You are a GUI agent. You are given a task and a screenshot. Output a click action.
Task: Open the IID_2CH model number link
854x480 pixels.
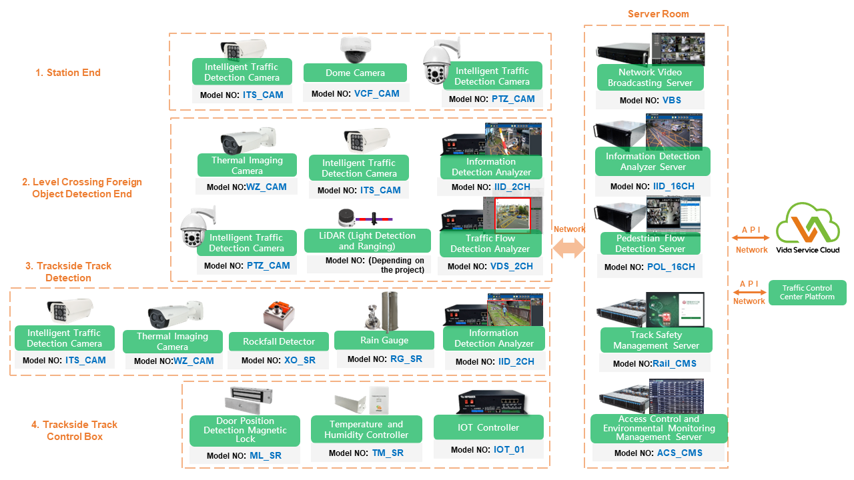pyautogui.click(x=512, y=187)
